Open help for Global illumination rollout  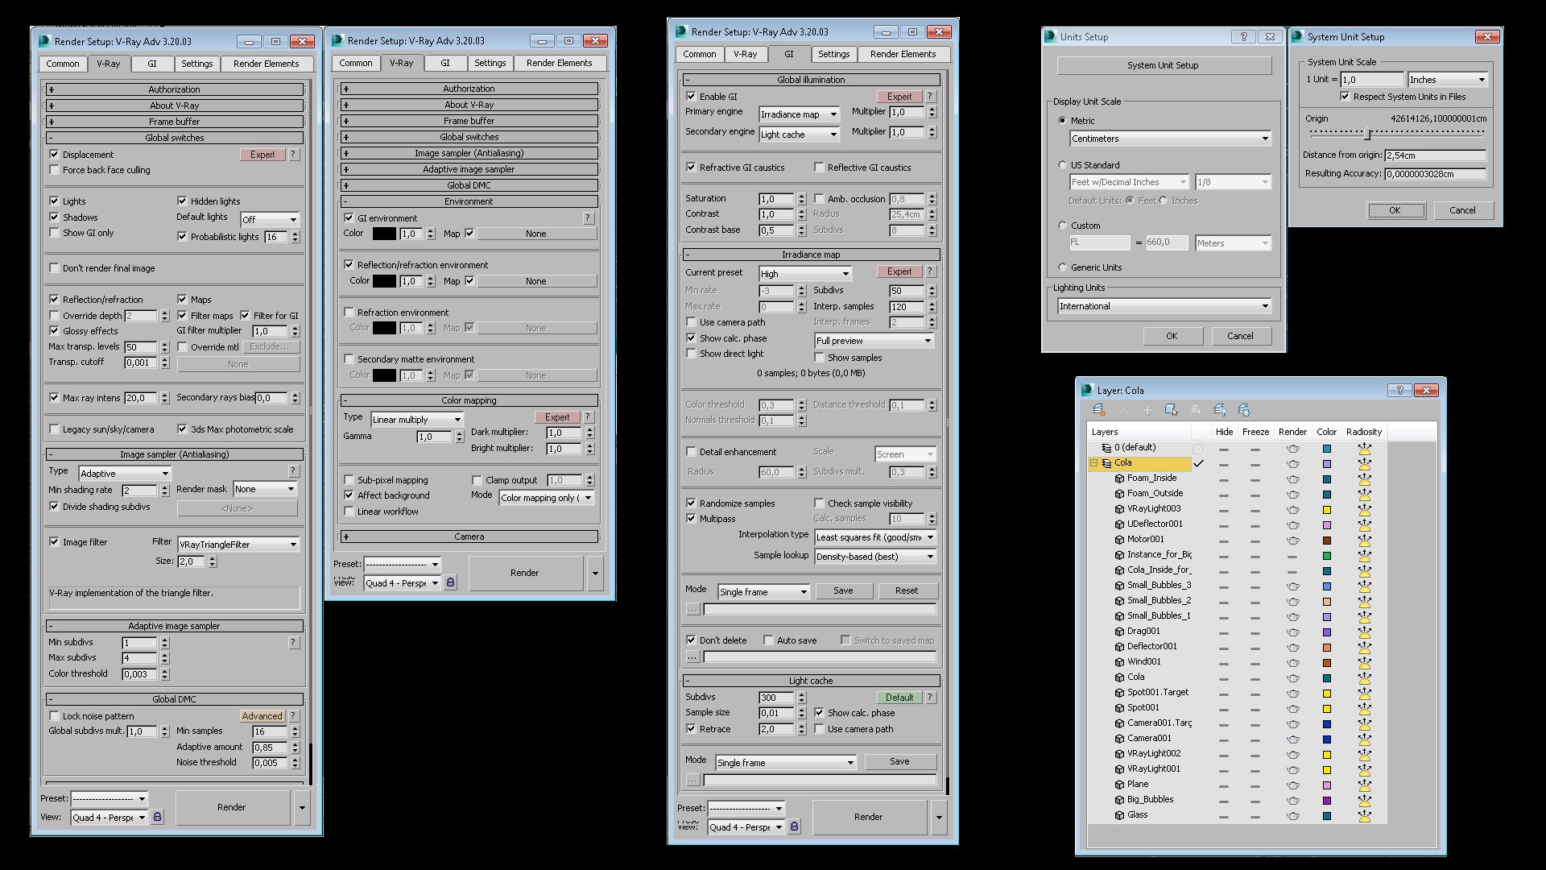click(930, 97)
